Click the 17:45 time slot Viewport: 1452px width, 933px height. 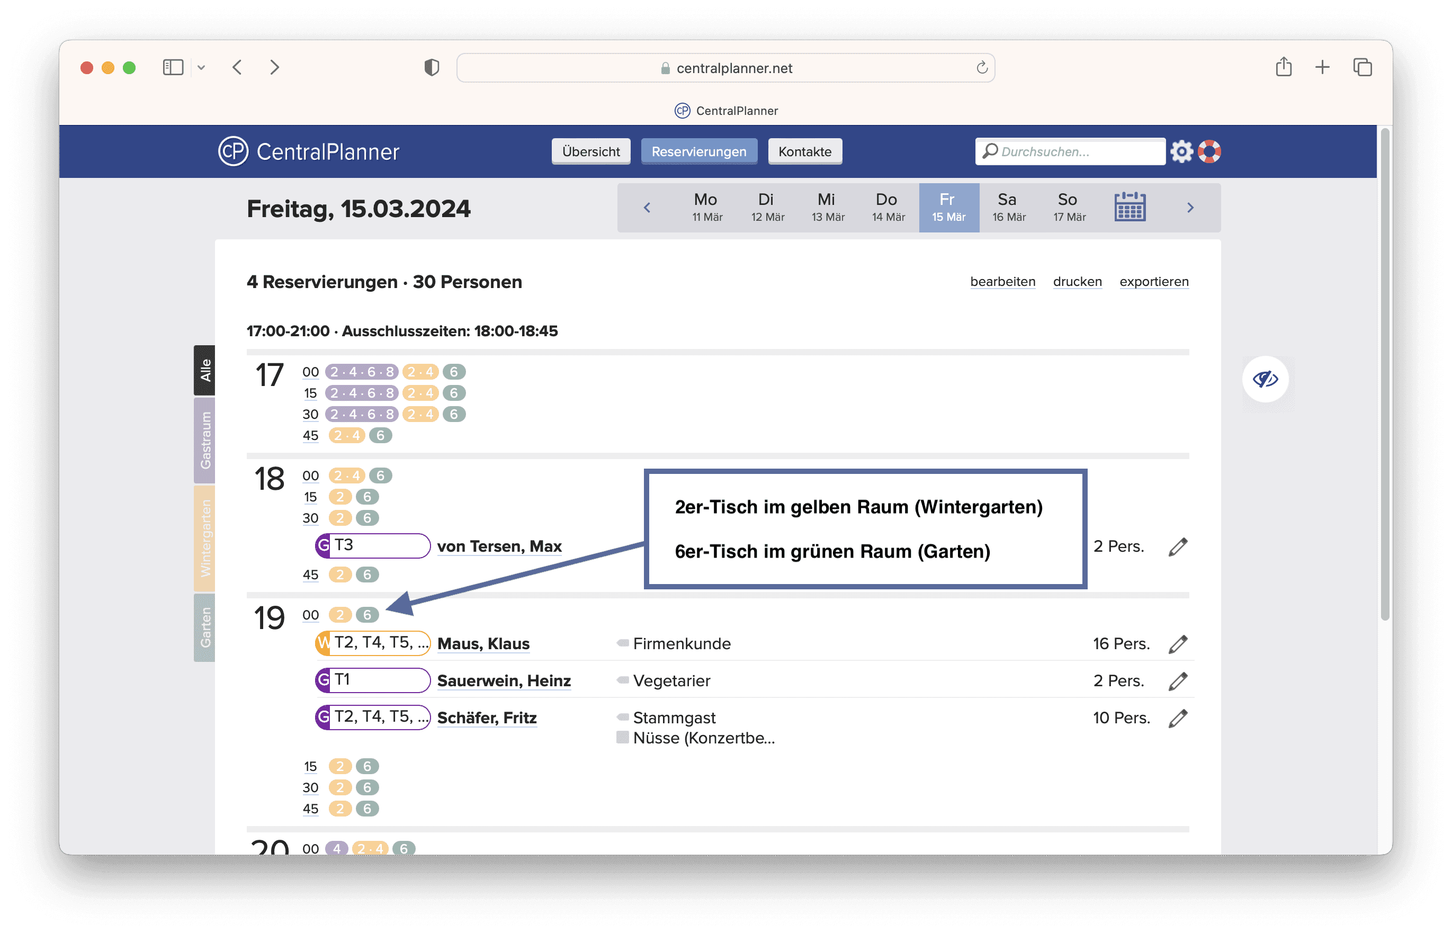coord(310,436)
